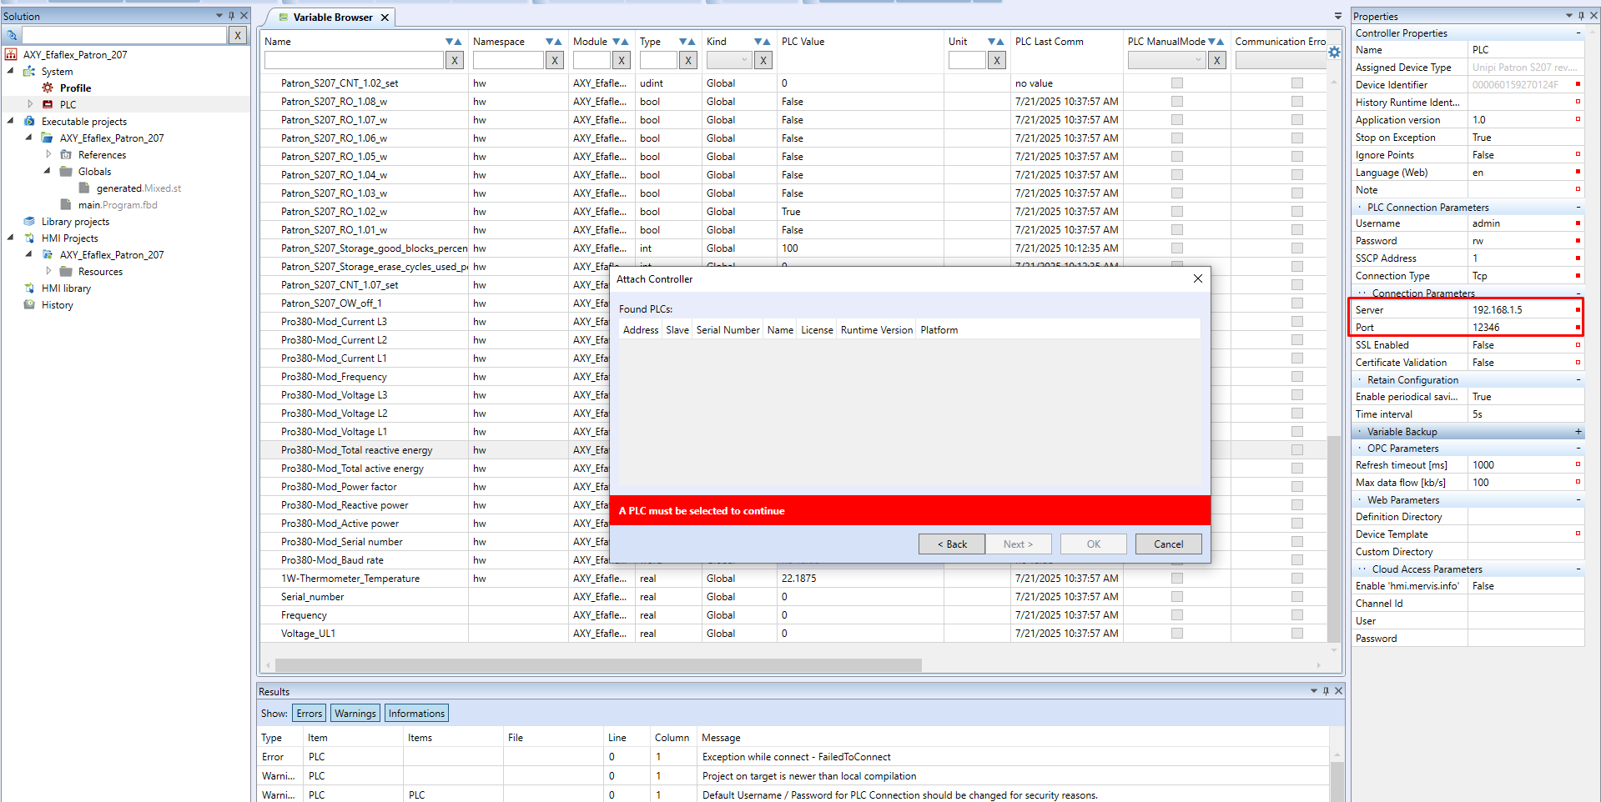The image size is (1601, 802).
Task: Open the Variable Browser column settings gear
Action: [1334, 53]
